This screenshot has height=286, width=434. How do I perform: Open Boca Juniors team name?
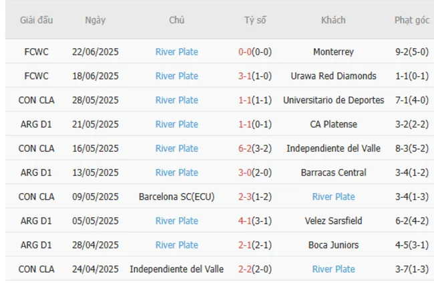pos(333,245)
